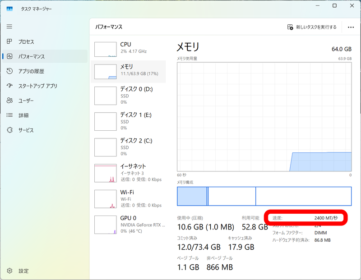The width and height of the screenshot is (361, 280).
Task: Toggle the hamburger navigation menu
Action: (9, 27)
